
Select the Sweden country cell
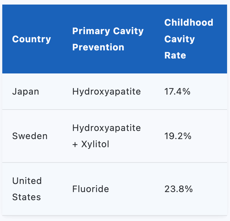point(30,136)
